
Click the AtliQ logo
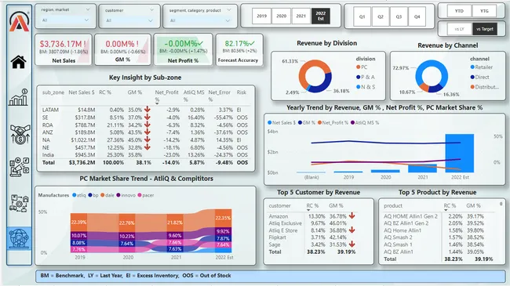19,21
